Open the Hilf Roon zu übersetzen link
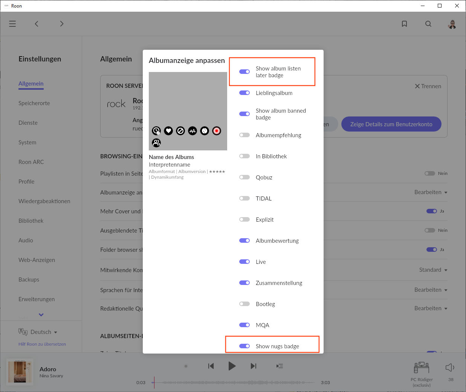 click(x=42, y=344)
